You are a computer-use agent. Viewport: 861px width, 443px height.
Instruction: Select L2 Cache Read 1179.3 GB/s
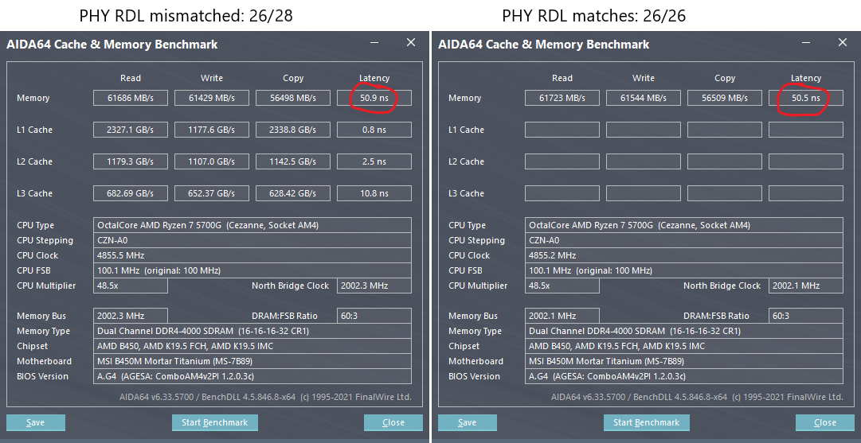[x=130, y=161]
